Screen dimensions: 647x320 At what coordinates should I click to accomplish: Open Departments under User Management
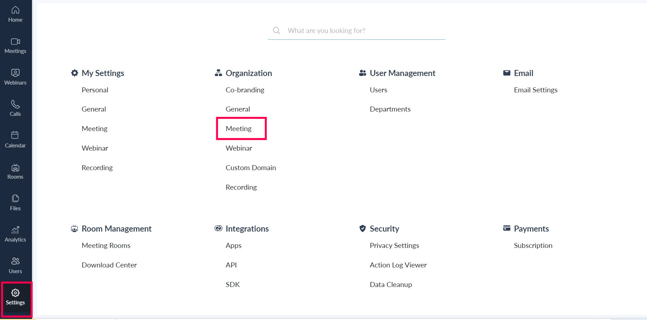[390, 109]
